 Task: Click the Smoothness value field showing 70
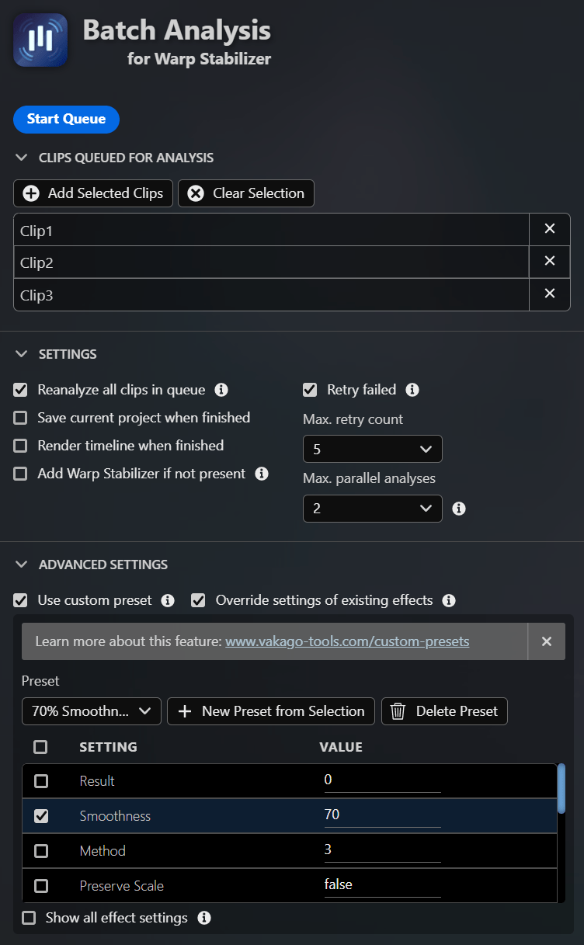382,814
